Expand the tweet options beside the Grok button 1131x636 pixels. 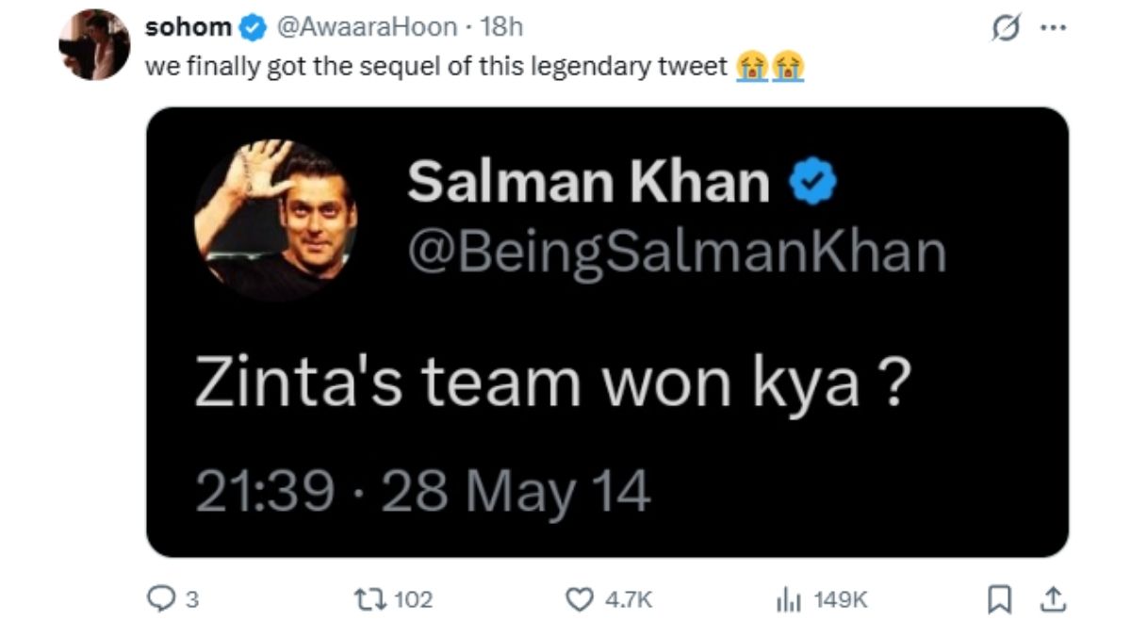pyautogui.click(x=1053, y=27)
